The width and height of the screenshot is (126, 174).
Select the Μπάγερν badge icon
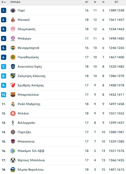(13, 38)
